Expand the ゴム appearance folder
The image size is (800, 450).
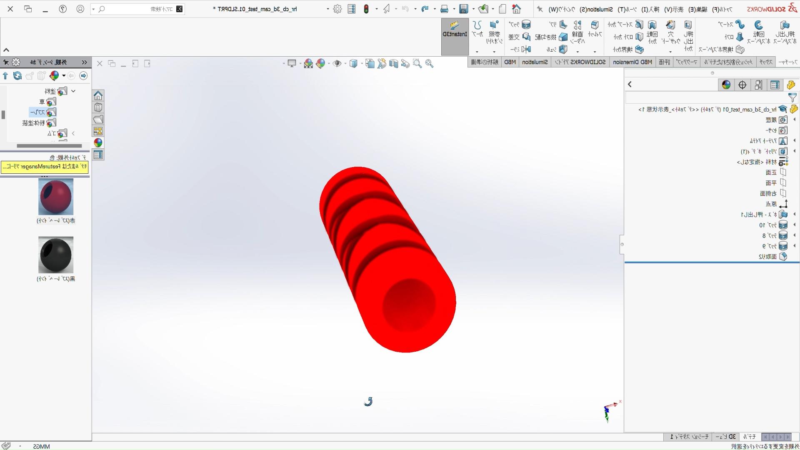coord(73,134)
